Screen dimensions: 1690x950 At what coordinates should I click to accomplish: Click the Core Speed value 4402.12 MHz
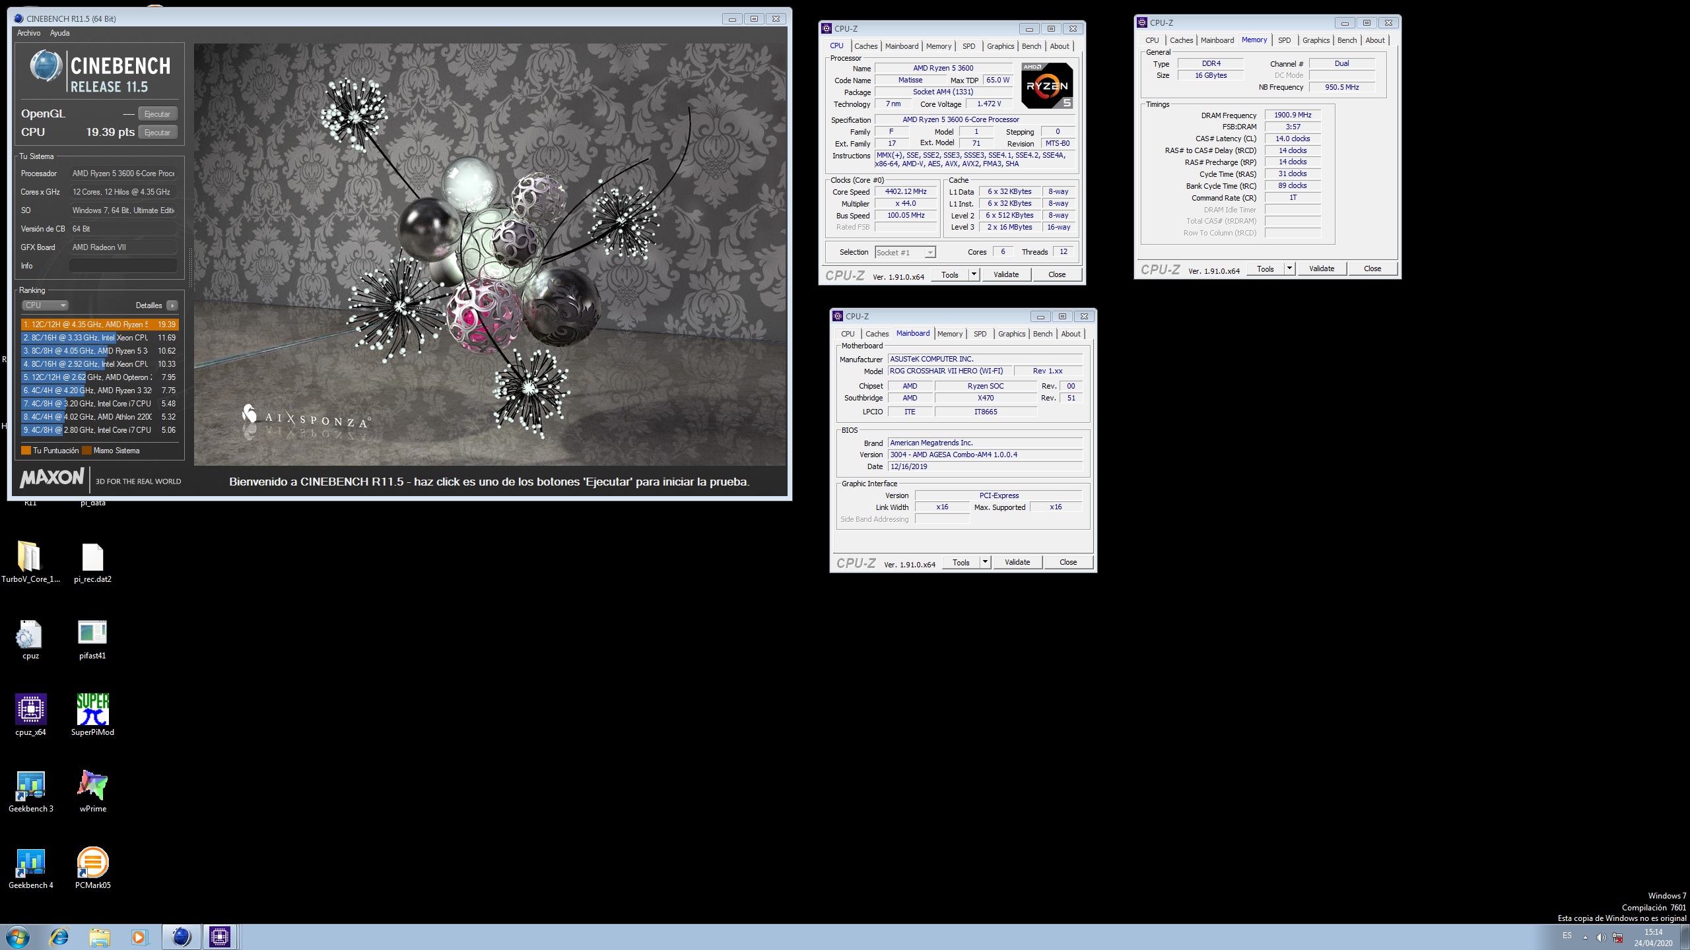906,191
